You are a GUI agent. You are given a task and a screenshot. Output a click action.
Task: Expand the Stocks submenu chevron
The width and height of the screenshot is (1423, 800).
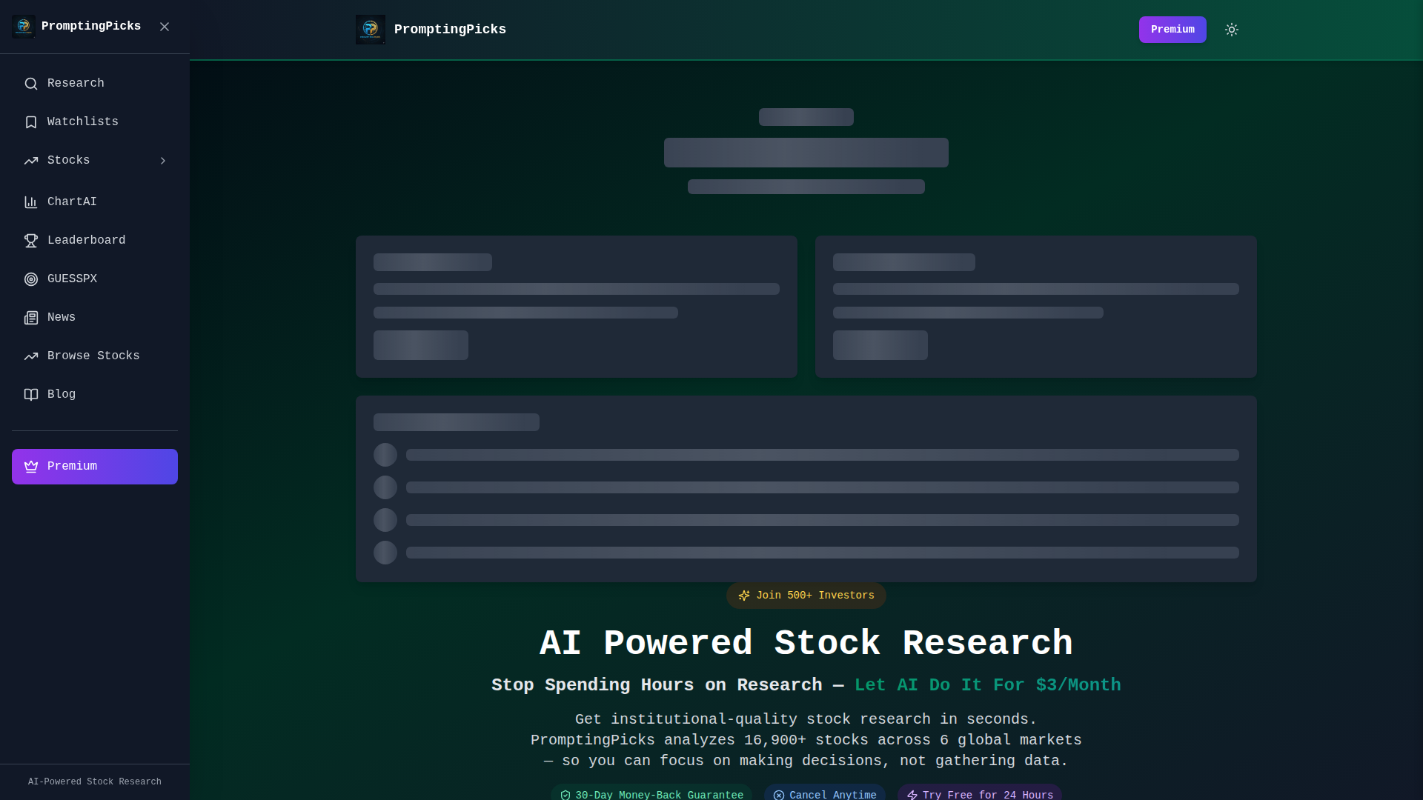163,161
